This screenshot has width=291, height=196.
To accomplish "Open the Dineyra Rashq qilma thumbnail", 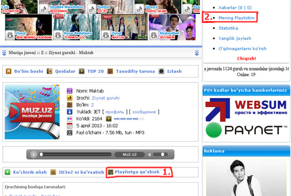I will pos(158,7).
